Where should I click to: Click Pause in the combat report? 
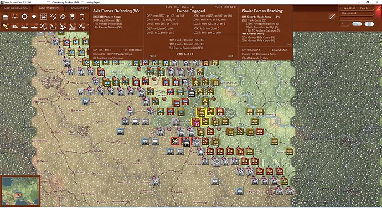[152, 56]
